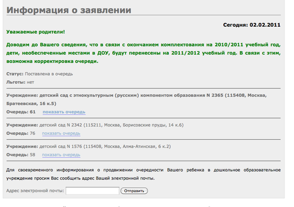294x207 pixels.
Task: Click 'Очередь: 58' value
Action: pyautogui.click(x=21, y=155)
